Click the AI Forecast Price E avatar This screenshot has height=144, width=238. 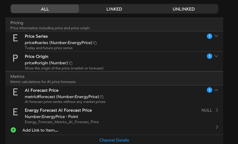[15, 92]
